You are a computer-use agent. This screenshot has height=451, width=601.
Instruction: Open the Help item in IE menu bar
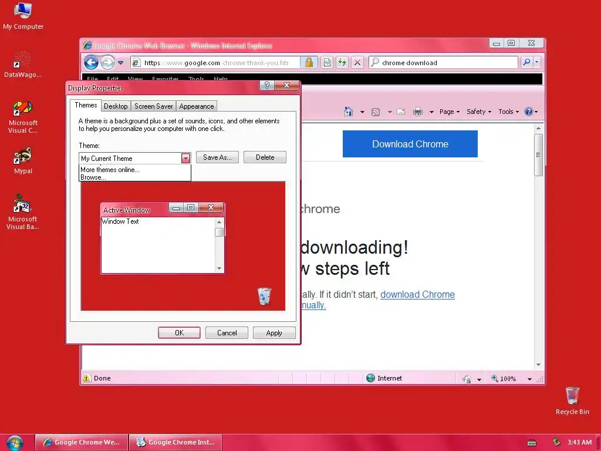221,79
